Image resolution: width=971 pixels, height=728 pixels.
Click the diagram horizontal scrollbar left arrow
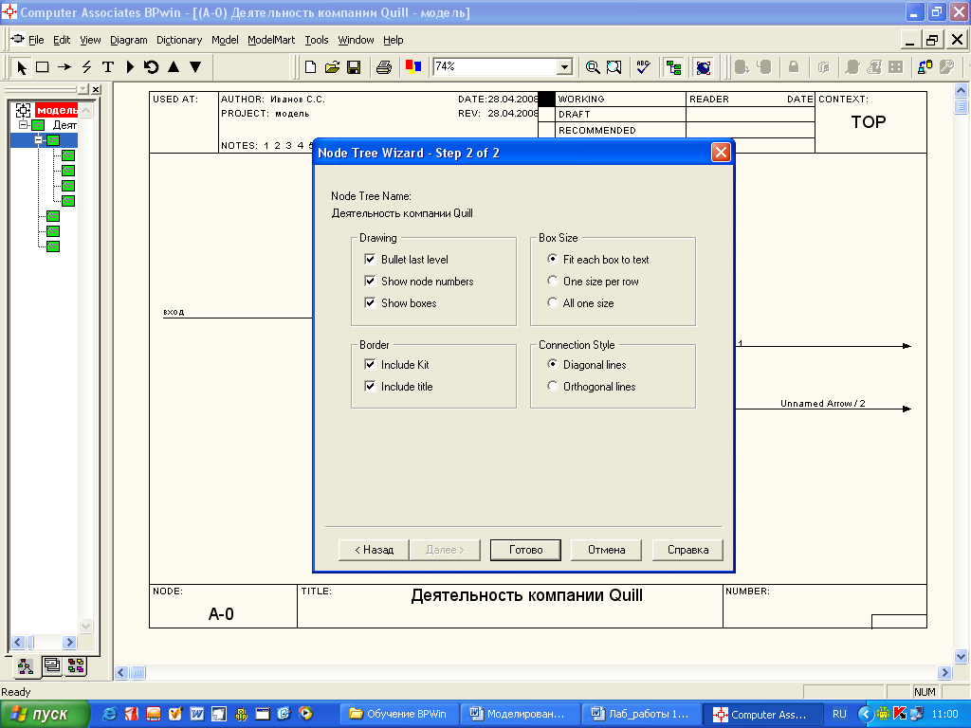coord(121,672)
